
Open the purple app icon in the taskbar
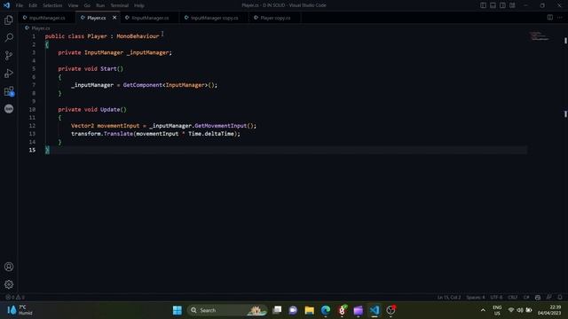359,310
